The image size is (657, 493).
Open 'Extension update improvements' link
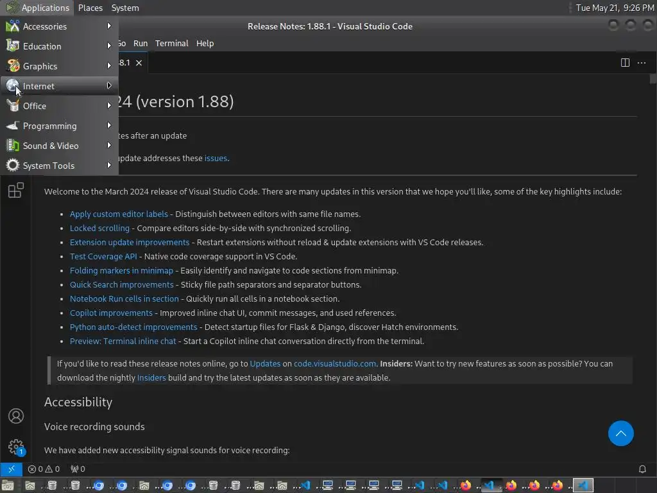pyautogui.click(x=130, y=242)
